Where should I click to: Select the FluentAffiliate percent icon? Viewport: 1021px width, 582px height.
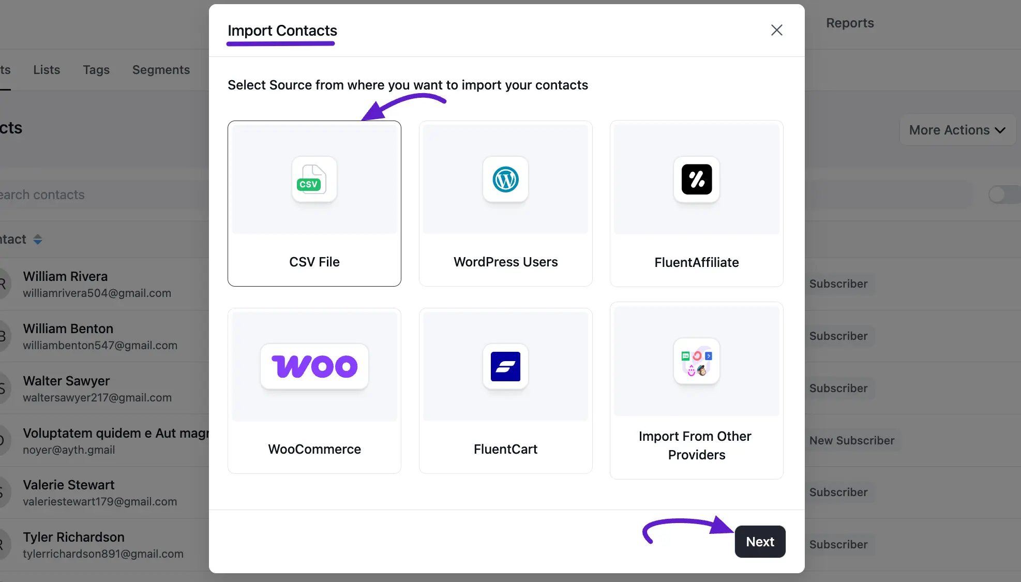pyautogui.click(x=696, y=179)
